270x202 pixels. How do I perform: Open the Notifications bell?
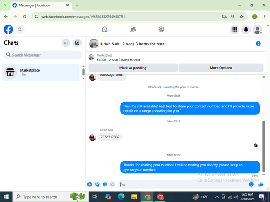[x=246, y=30]
